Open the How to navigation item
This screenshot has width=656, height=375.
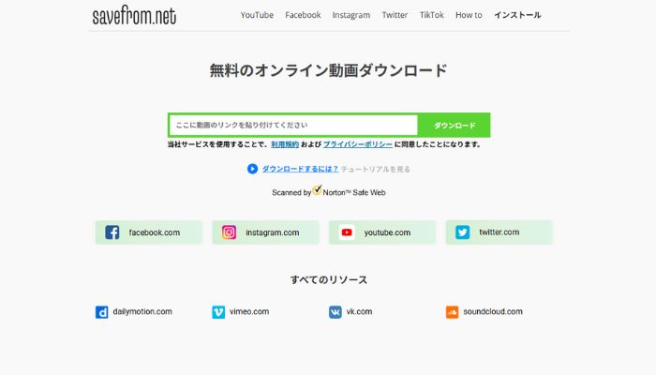click(469, 15)
